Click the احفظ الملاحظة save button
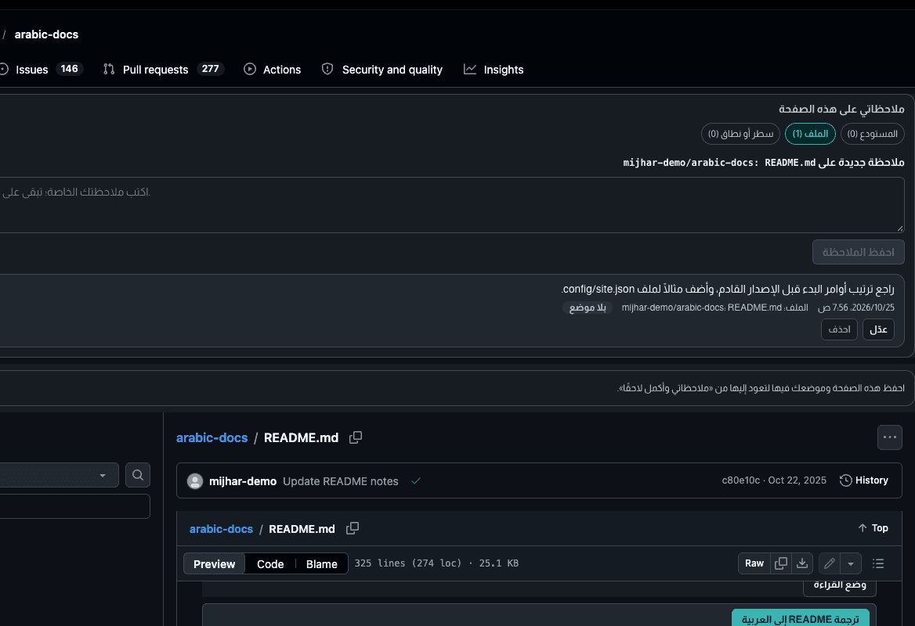 pos(859,252)
